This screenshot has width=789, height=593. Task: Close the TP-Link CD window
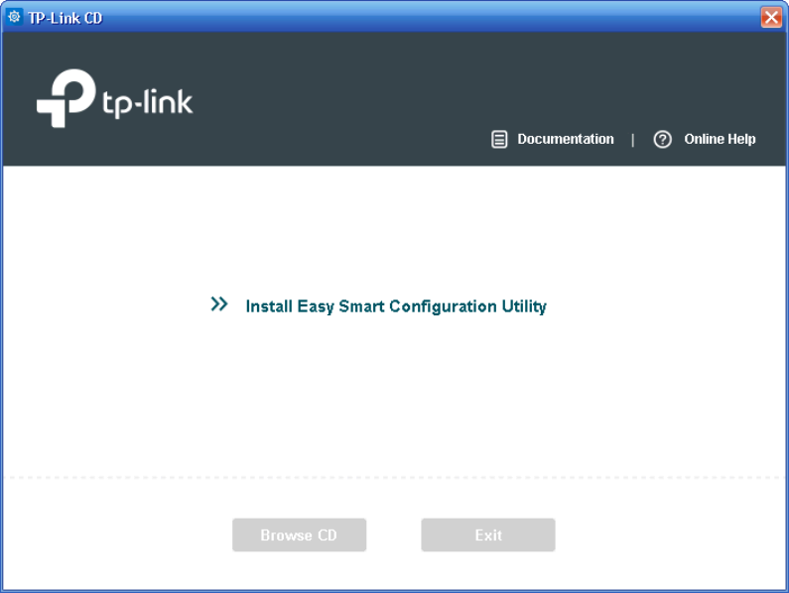pos(771,17)
